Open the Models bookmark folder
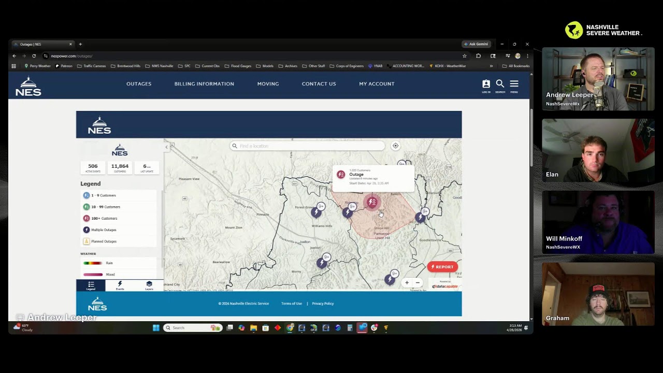The image size is (663, 373). [x=265, y=66]
